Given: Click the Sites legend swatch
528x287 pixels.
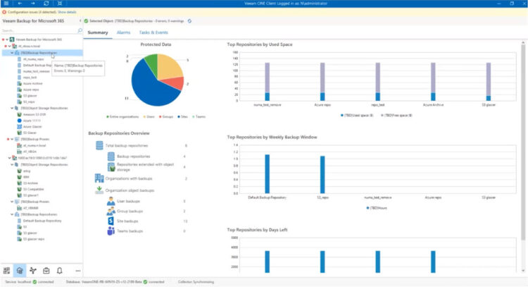Looking at the screenshot, I should 179,116.
